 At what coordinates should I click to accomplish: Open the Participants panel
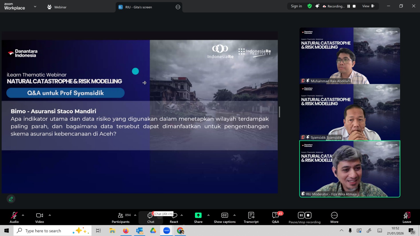click(120, 218)
